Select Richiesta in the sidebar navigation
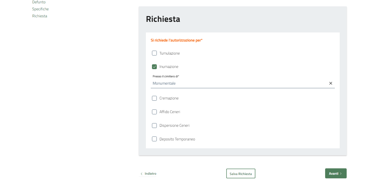 click(x=40, y=16)
